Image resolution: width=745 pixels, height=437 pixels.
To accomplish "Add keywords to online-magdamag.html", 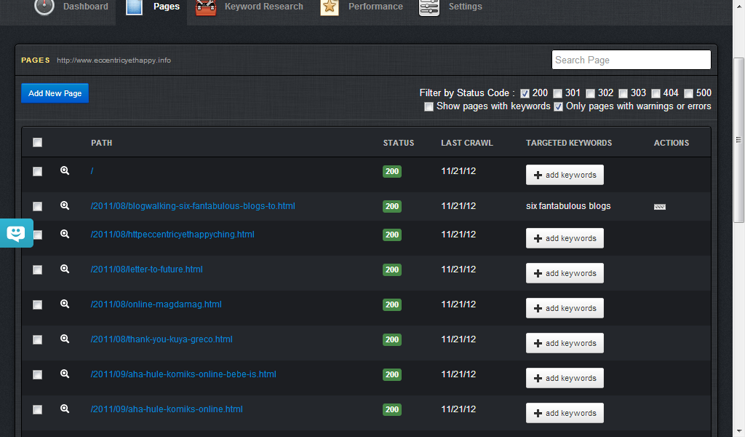I will (x=565, y=308).
